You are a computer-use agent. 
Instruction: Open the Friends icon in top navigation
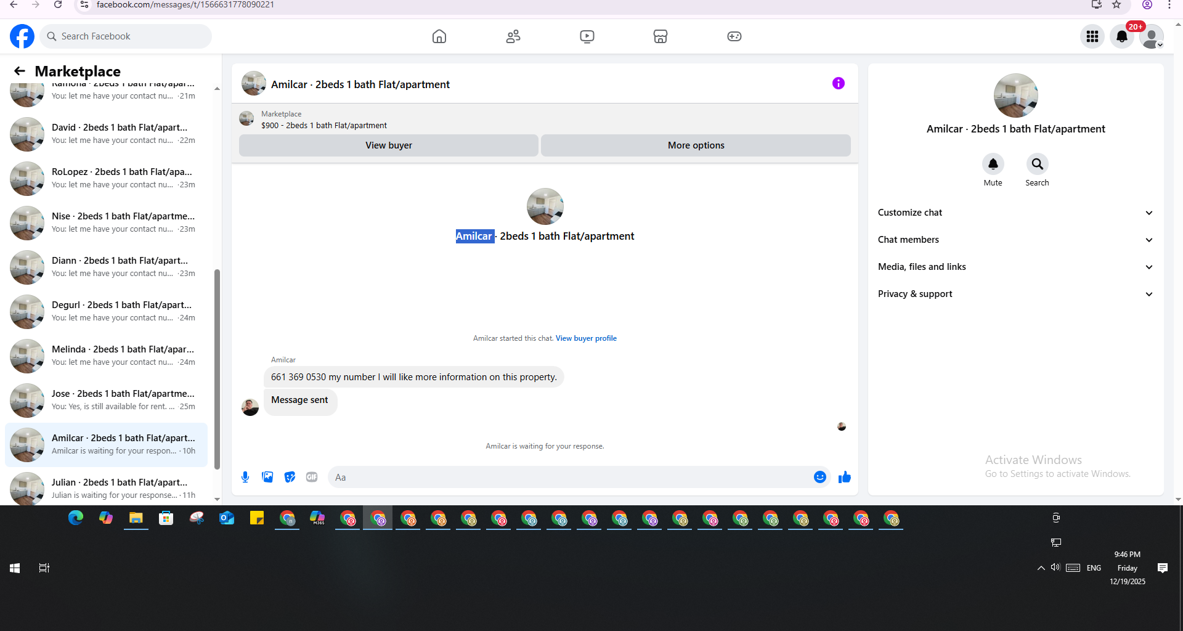point(513,36)
